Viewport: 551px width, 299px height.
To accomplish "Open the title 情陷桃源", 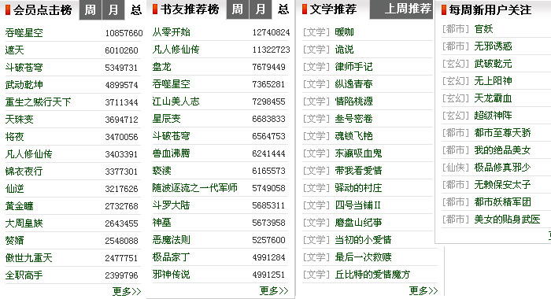I will click(354, 102).
